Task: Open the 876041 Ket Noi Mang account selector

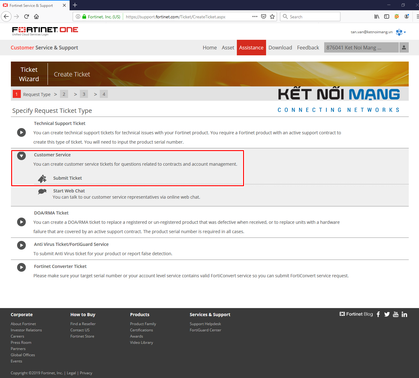Action: [361, 48]
